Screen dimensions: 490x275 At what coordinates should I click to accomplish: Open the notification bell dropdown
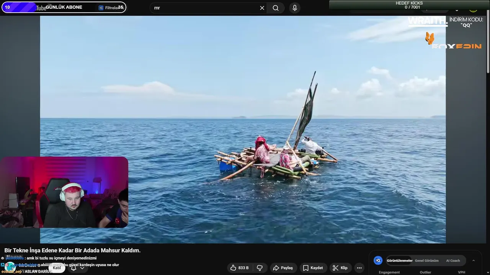[77, 268]
